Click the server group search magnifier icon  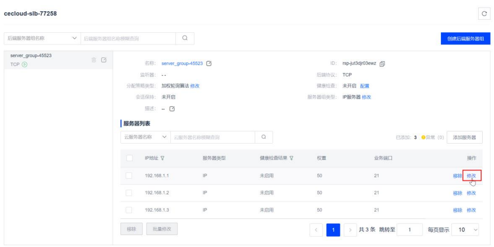tap(185, 38)
